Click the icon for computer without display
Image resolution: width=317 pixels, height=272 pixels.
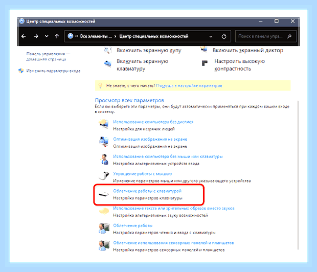point(104,124)
